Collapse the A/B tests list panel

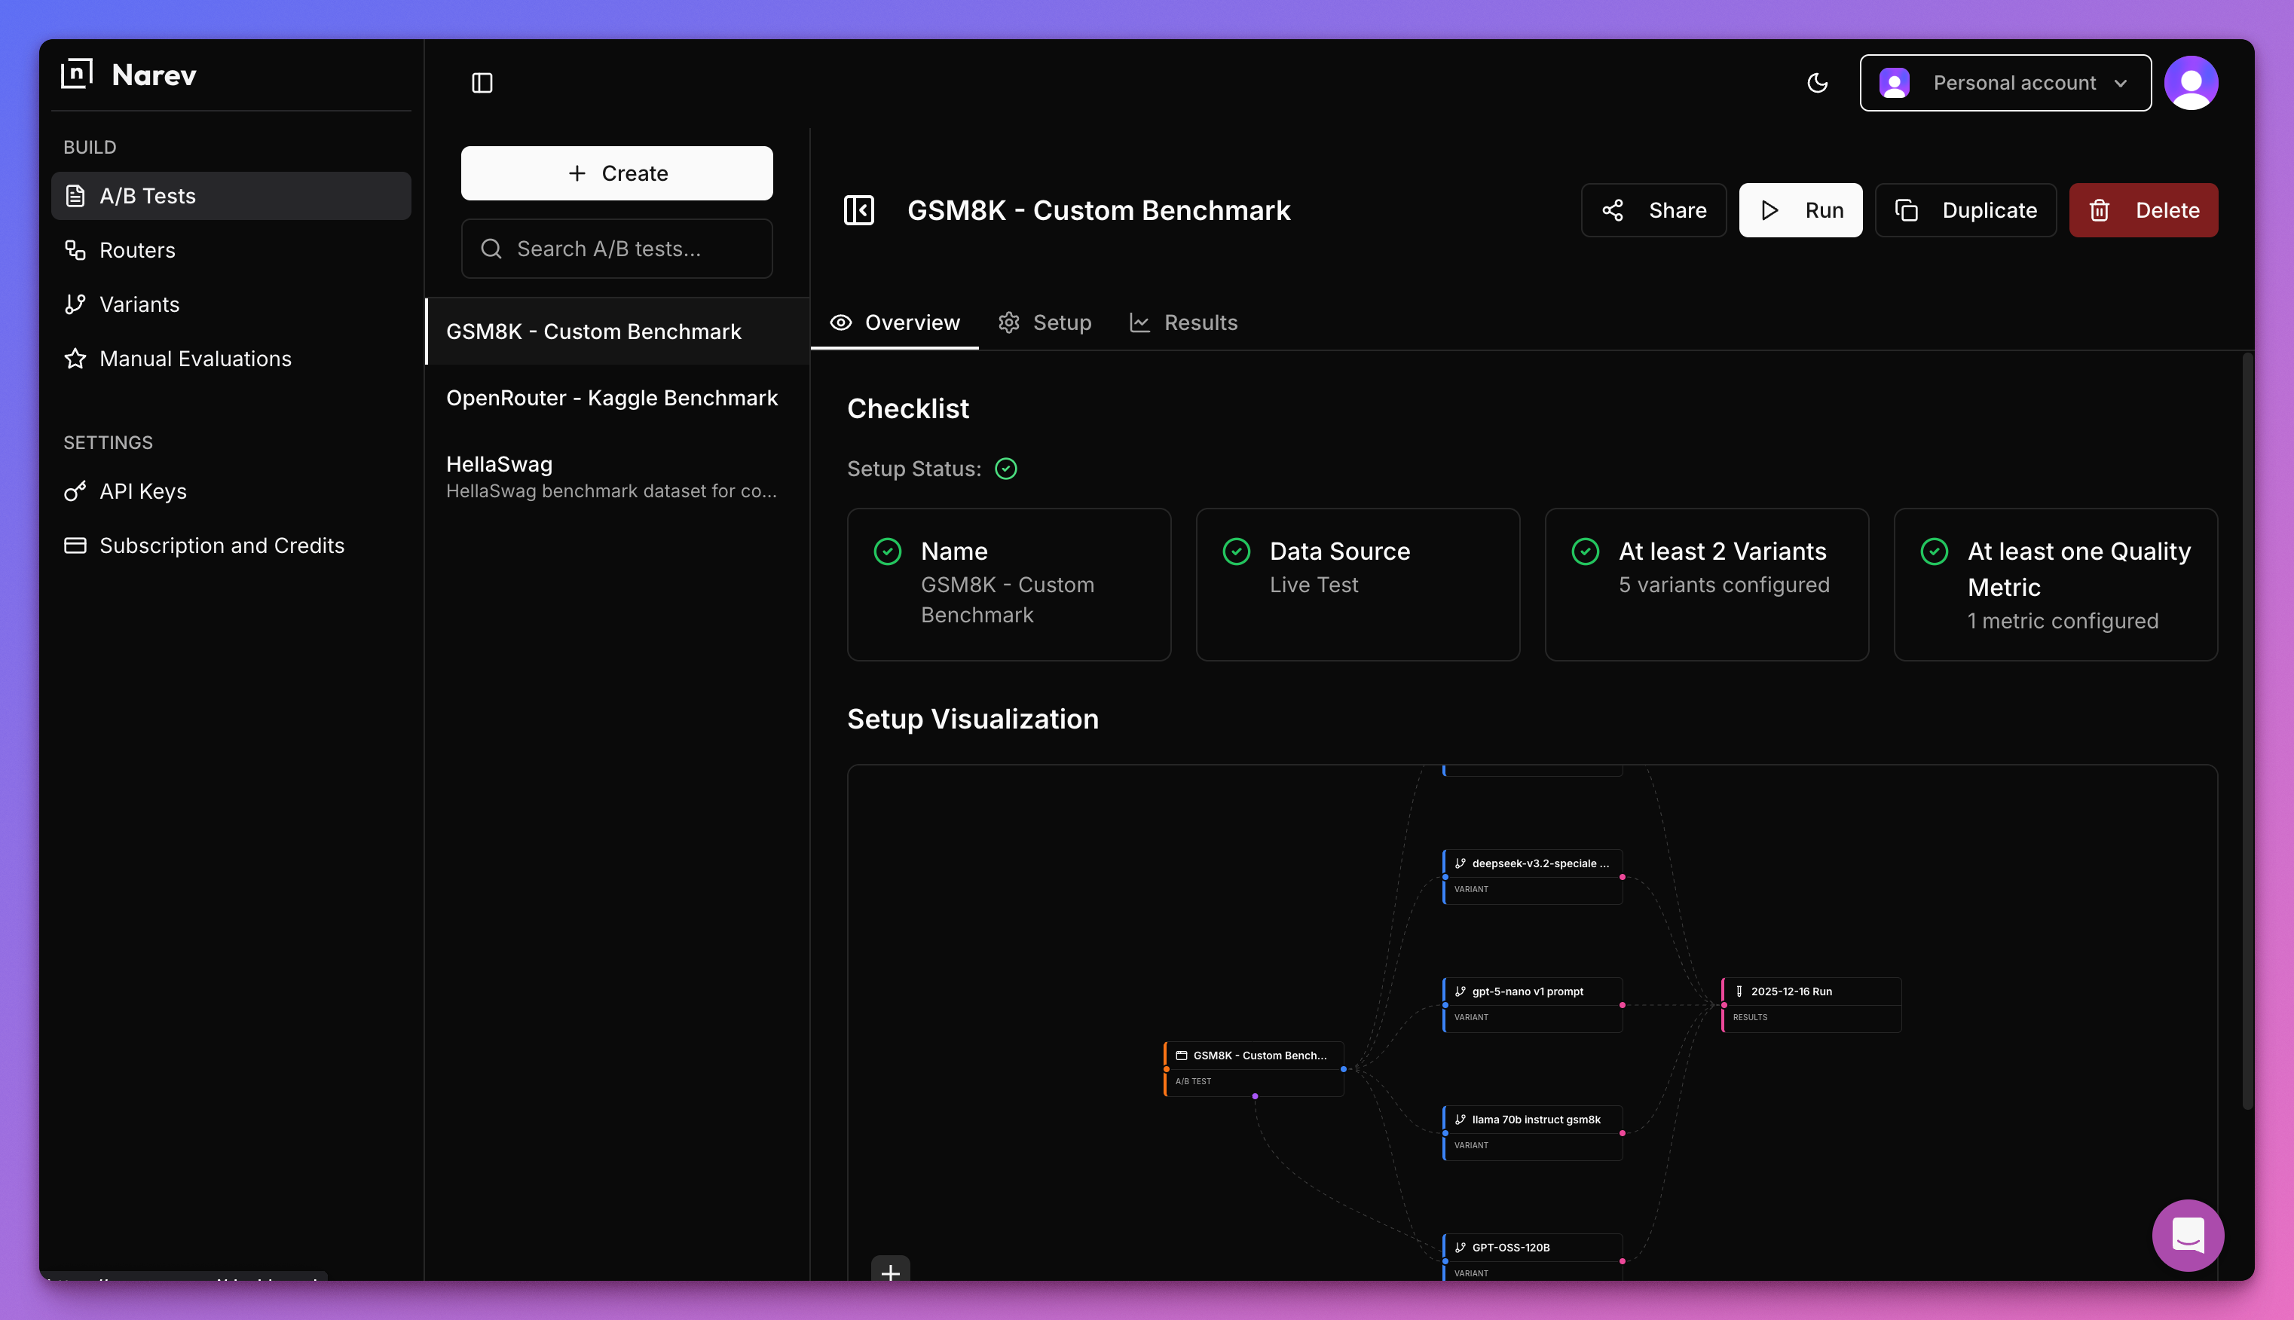pyautogui.click(x=482, y=83)
